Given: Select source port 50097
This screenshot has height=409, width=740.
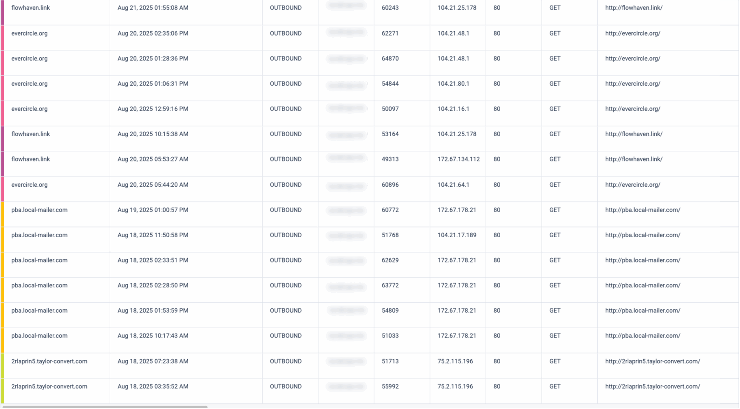Looking at the screenshot, I should [390, 109].
